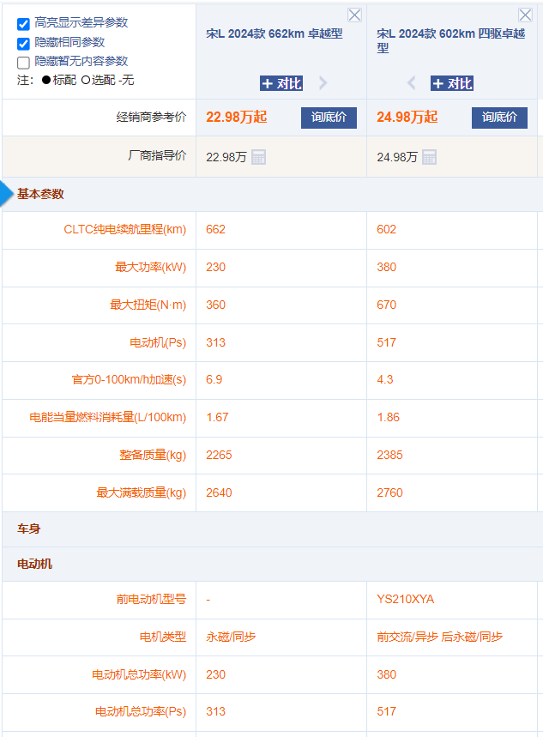Add 602km 四驱卓越型 to 对比
Image resolution: width=543 pixels, height=737 pixels.
pos(452,83)
